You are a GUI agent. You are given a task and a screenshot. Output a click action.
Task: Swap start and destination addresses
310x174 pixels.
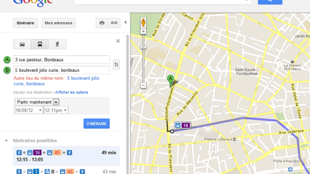[116, 64]
